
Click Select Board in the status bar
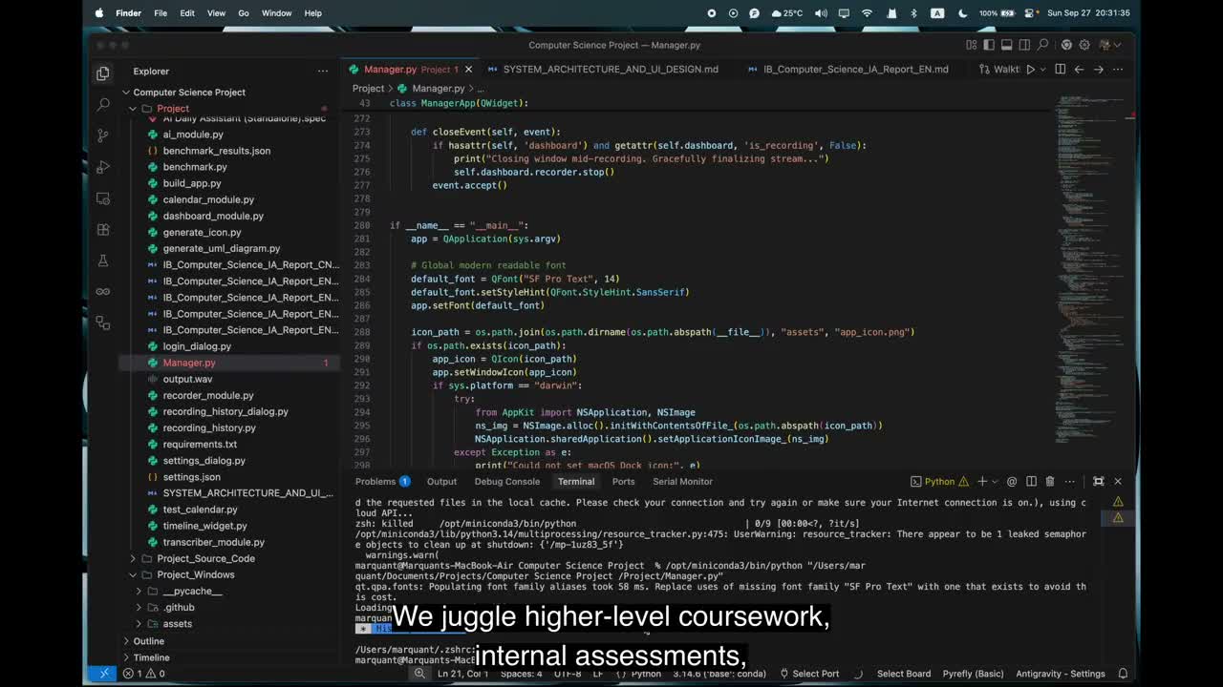click(x=904, y=674)
